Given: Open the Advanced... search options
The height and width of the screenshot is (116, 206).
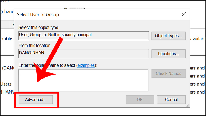Looking at the screenshot, I should pyautogui.click(x=36, y=100).
